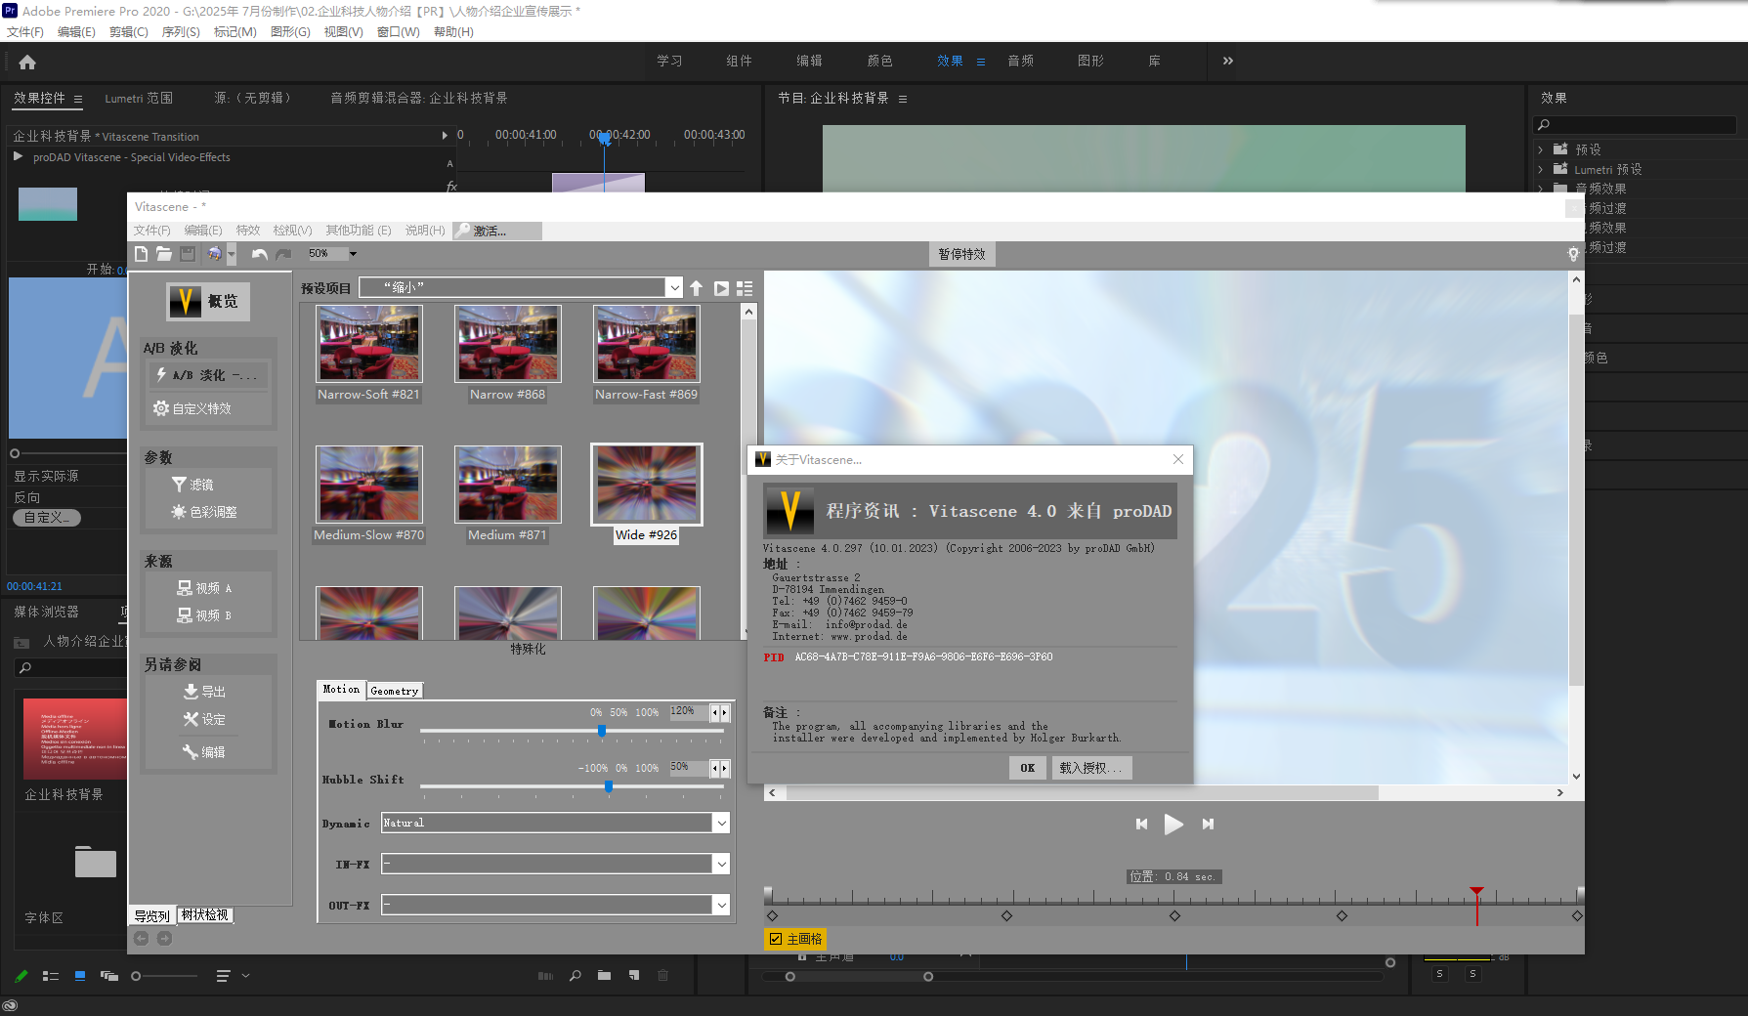The width and height of the screenshot is (1748, 1016).
Task: Click the red playhead marker on Vitascene timeline
Action: [x=1476, y=891]
